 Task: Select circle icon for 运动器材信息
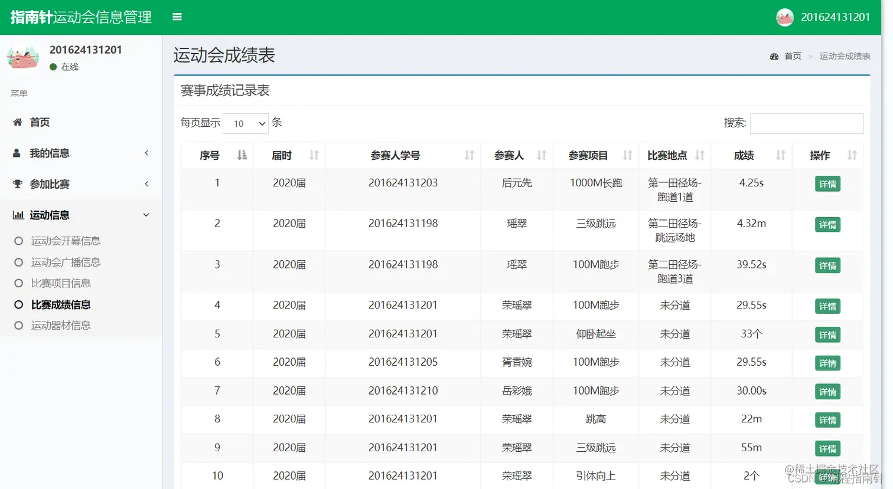19,325
